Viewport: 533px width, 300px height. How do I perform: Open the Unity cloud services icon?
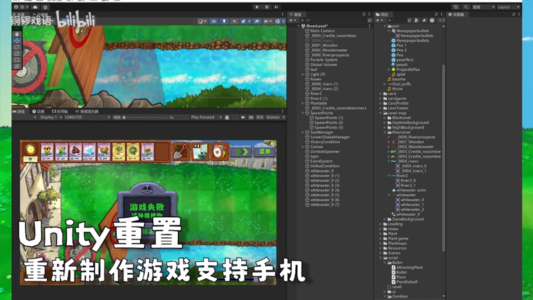35,7
